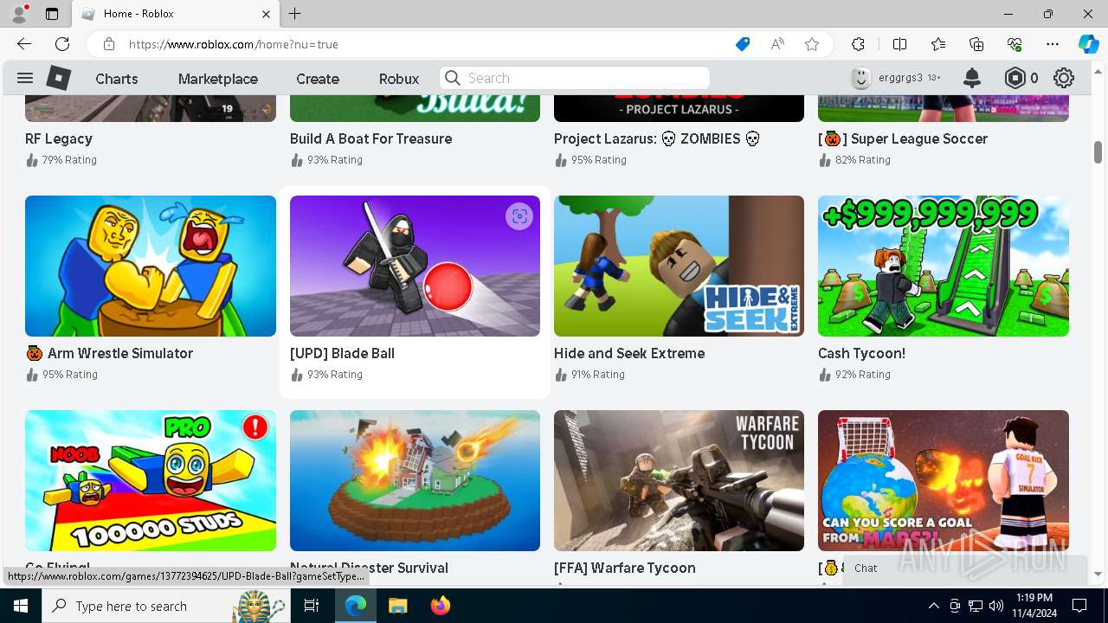Open Copilot sidebar
This screenshot has height=623, width=1108.
1089,44
